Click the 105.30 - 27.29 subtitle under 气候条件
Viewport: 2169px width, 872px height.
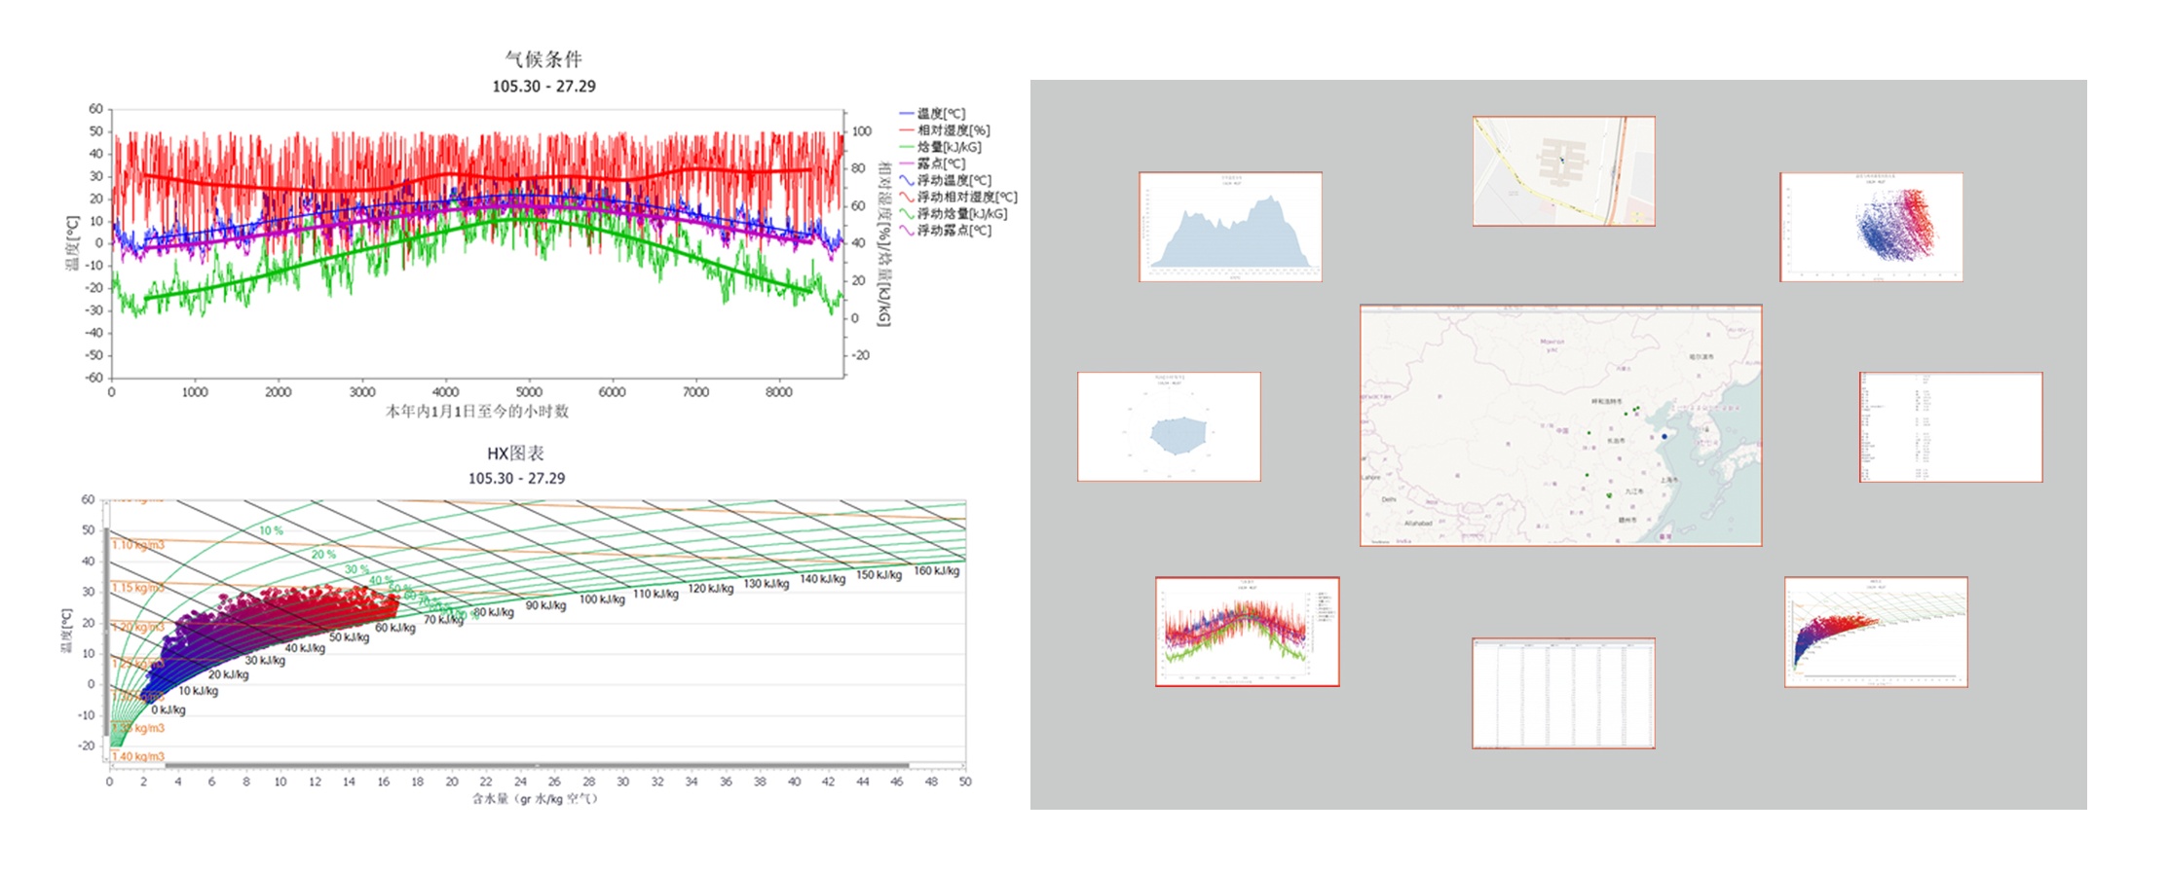coord(543,86)
